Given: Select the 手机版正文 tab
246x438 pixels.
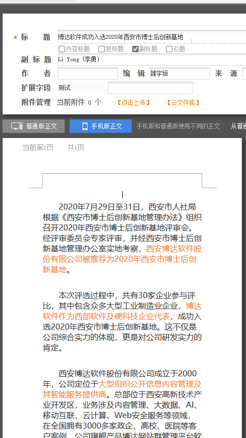Looking at the screenshot, I should (x=101, y=126).
